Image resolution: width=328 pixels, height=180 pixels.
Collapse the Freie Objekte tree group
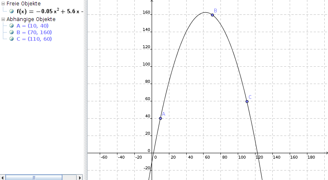pos(3,4)
